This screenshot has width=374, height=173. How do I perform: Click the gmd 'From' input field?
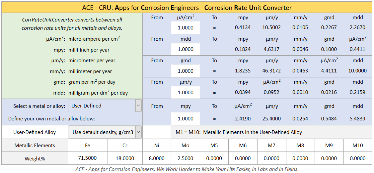click(x=186, y=71)
